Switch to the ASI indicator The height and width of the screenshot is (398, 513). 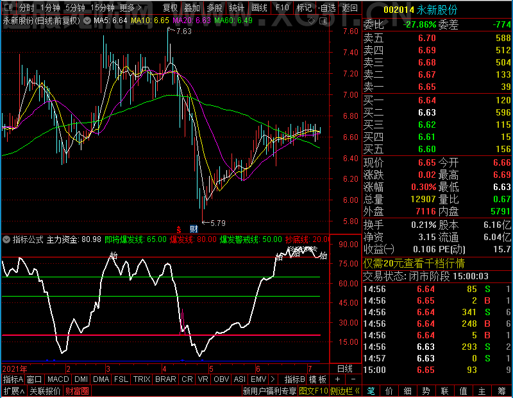[239, 379]
